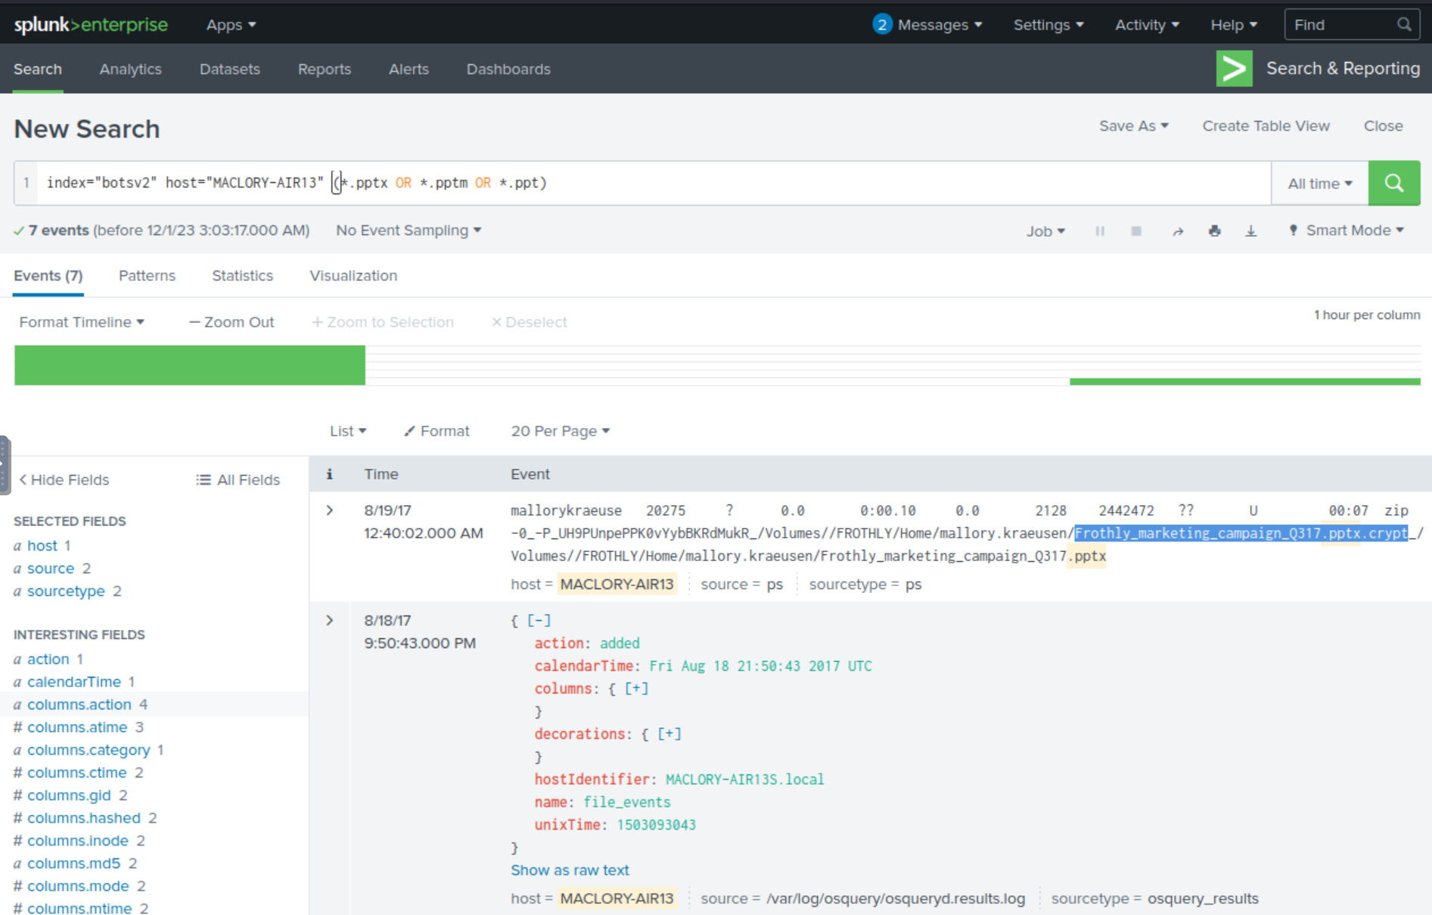This screenshot has width=1432, height=915.
Task: Go to the Dashboards nav tab
Action: click(x=508, y=69)
